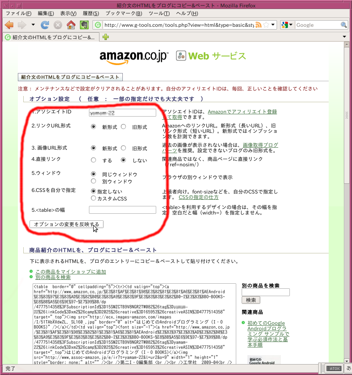Open the back/forward history dropdown arrow
The height and width of the screenshot is (375, 352).
click(x=33, y=24)
